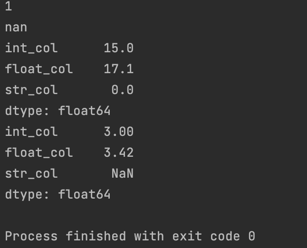The height and width of the screenshot is (248, 307).
Task: Click the word "with" in exit message
Action: [149, 236]
